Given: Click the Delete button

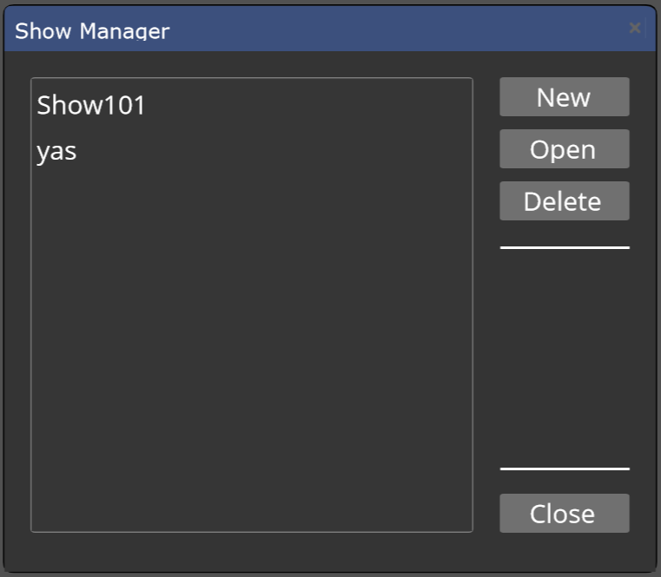Looking at the screenshot, I should pyautogui.click(x=565, y=201).
